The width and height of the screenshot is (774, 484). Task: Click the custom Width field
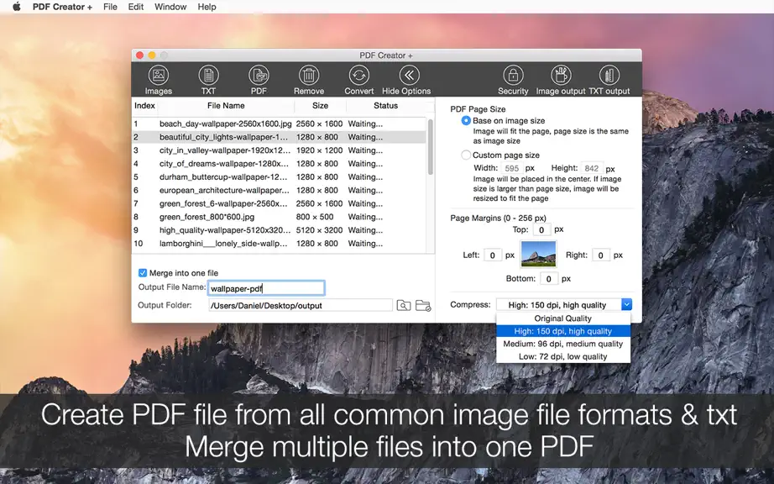511,168
